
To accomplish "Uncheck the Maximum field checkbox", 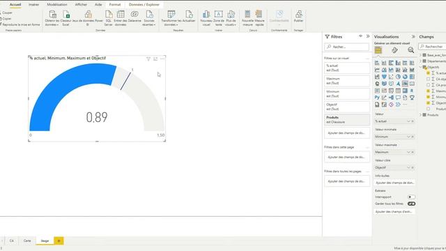I will coord(428,91).
